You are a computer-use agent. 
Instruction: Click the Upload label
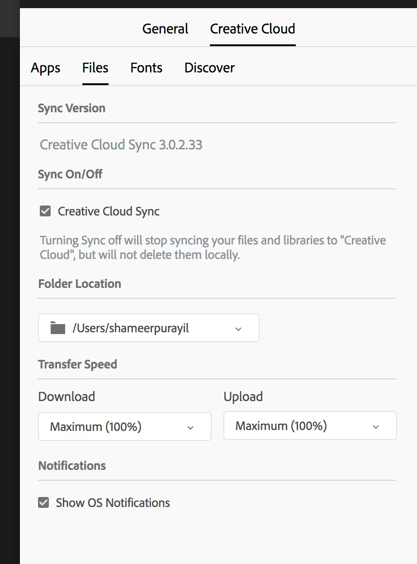[x=243, y=397]
